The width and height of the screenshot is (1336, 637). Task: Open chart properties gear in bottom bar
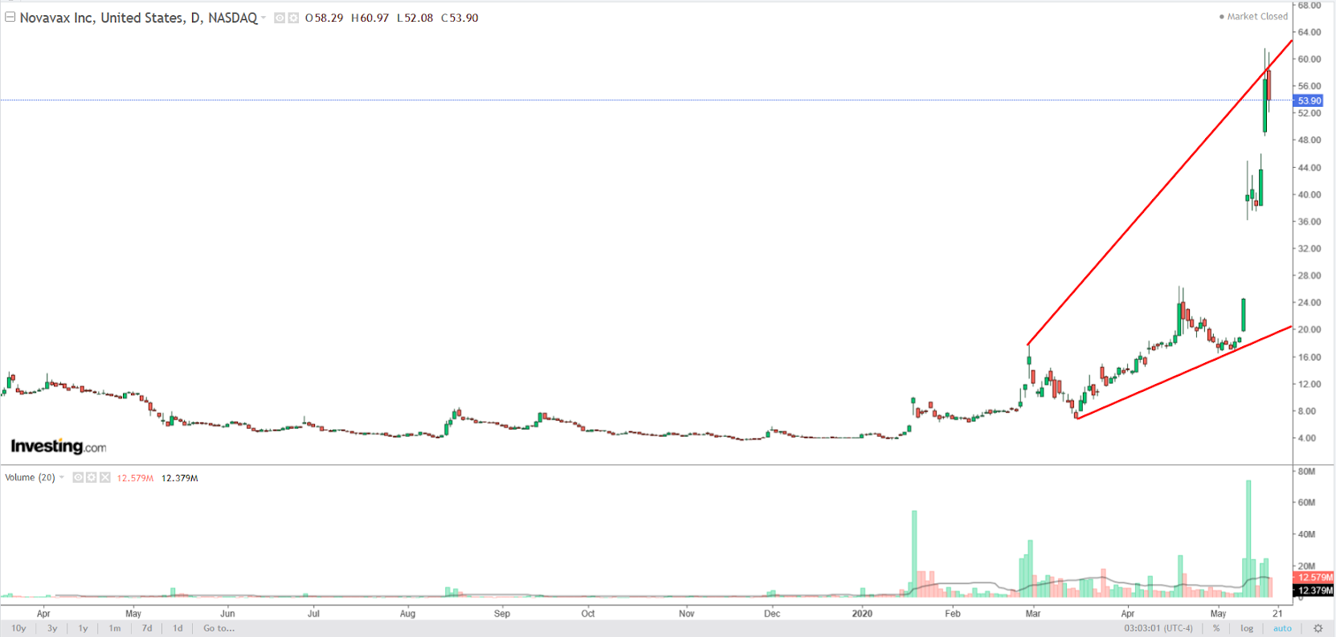tap(1318, 628)
